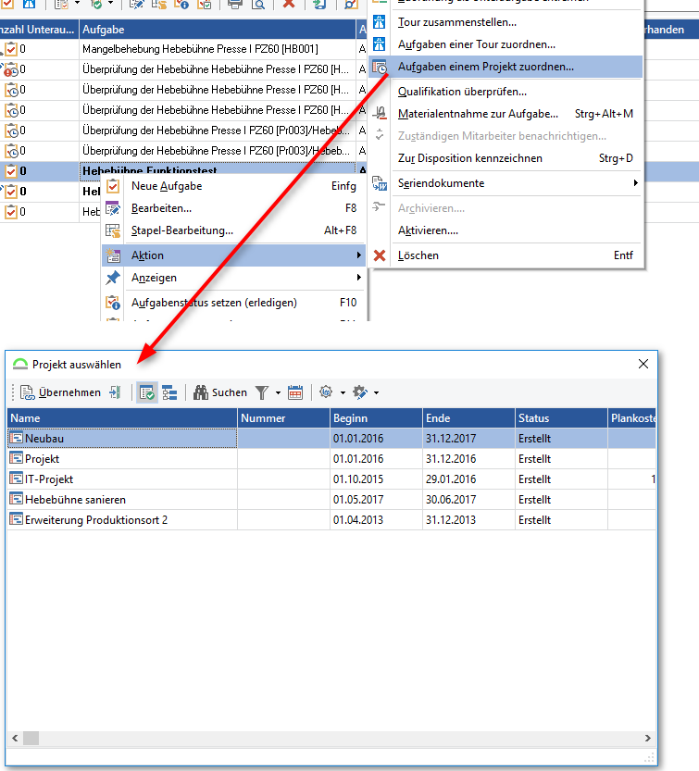Choose Neue Aufgabe from the context menu
Viewport: 699px width, 771px height.
point(233,186)
